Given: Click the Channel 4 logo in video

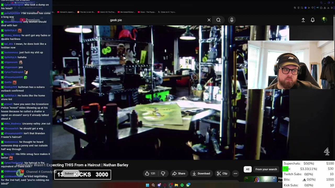Looking at the screenshot, I should [x=327, y=151].
